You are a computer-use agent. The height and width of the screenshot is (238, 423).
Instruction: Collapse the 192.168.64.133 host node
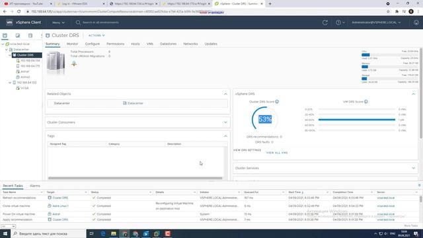click(x=10, y=83)
